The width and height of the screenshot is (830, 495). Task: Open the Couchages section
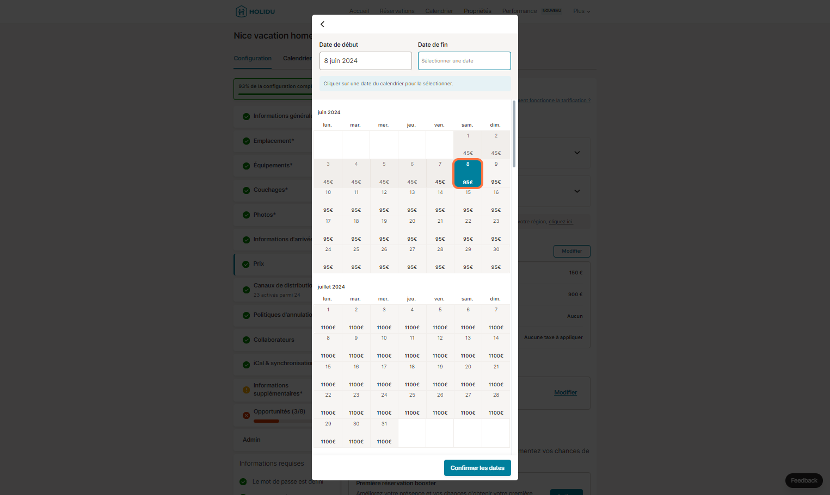(274, 190)
